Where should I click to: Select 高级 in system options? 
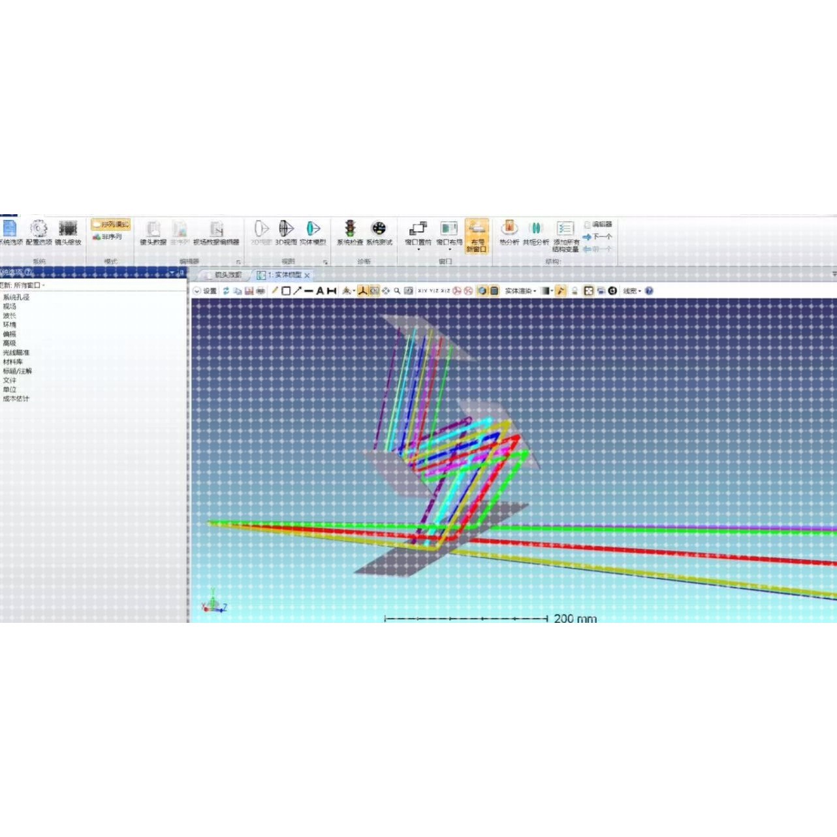point(9,343)
